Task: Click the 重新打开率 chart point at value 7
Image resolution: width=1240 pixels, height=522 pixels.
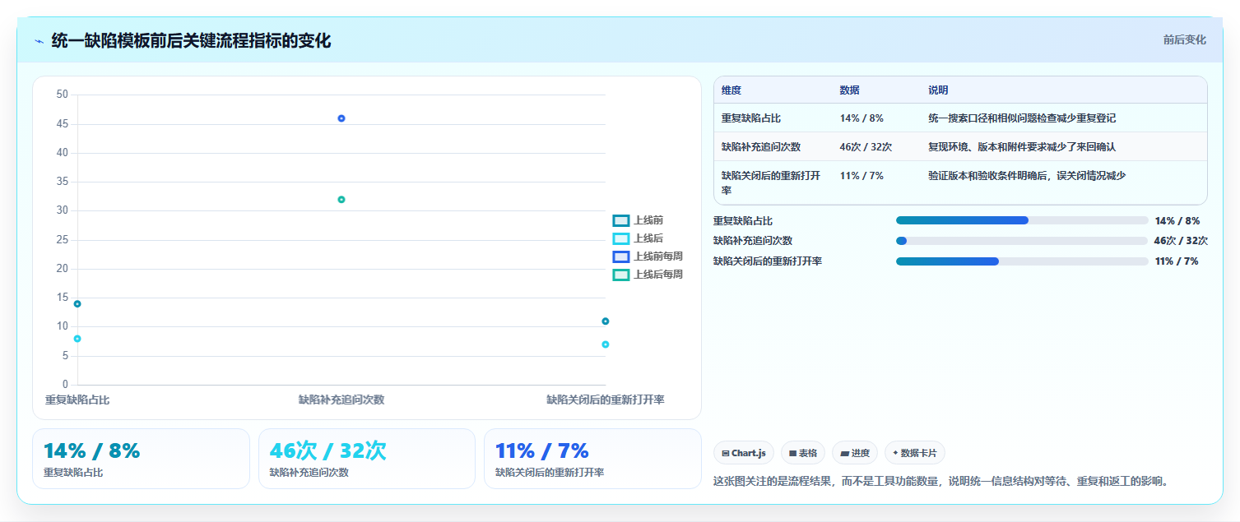Action: pos(605,344)
